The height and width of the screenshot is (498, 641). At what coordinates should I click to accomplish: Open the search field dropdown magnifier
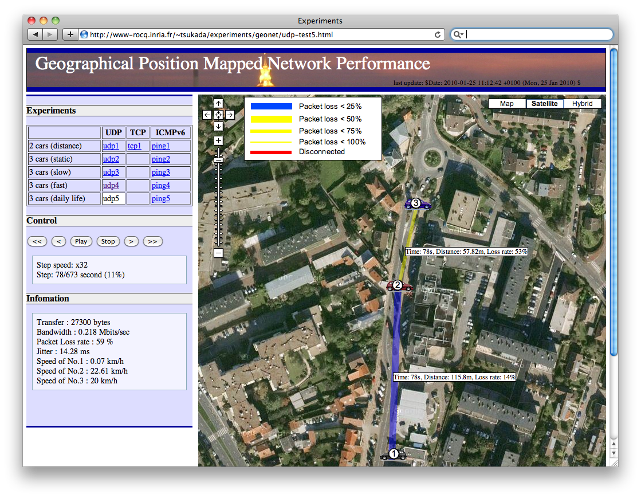coord(458,34)
